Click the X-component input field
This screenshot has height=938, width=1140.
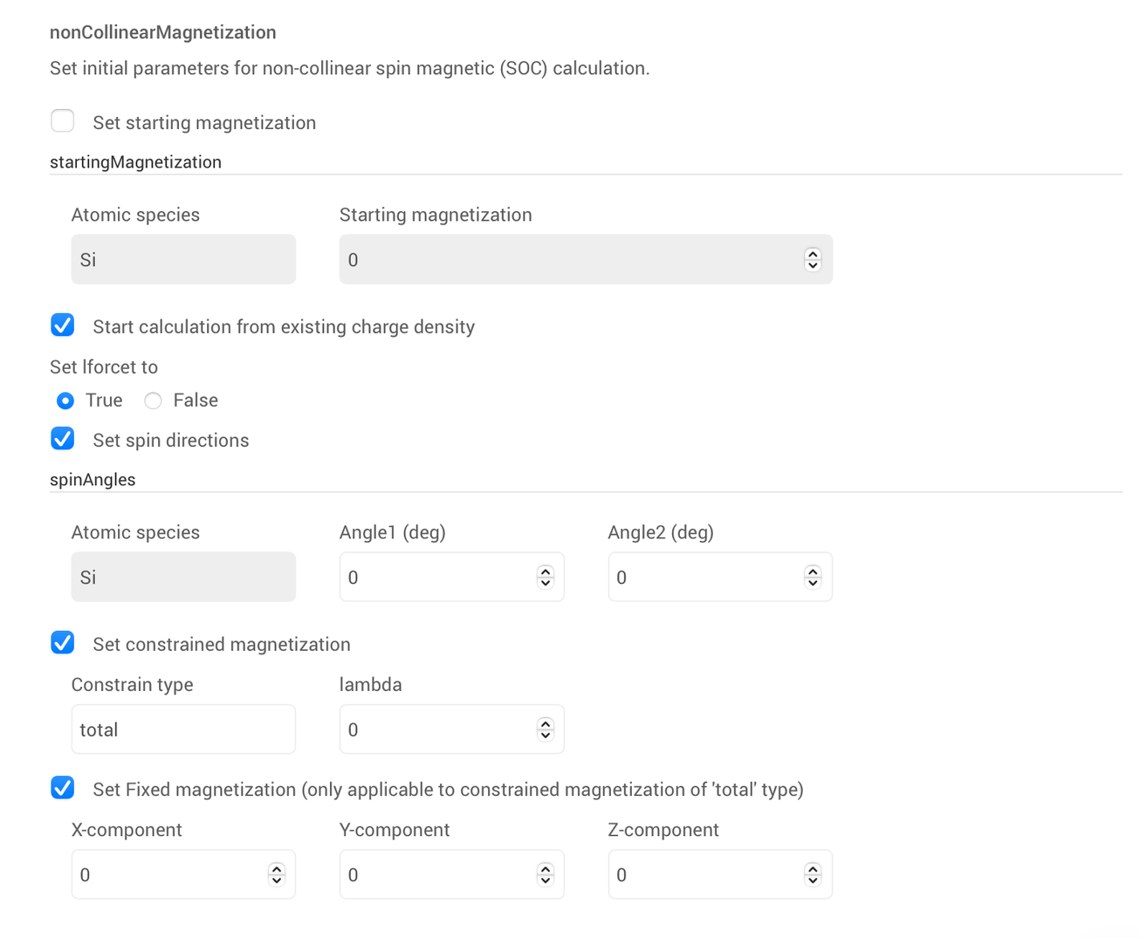pyautogui.click(x=170, y=874)
